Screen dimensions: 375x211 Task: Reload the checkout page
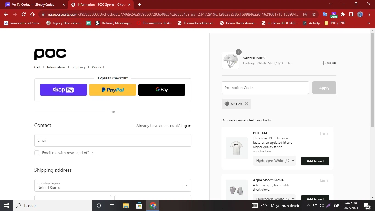pyautogui.click(x=24, y=14)
